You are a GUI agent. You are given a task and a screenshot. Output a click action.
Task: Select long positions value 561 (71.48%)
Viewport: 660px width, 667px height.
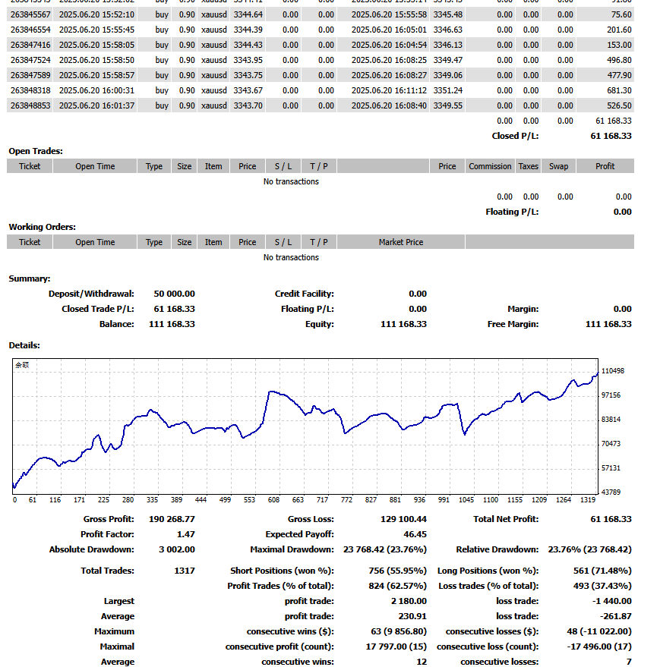pyautogui.click(x=602, y=571)
